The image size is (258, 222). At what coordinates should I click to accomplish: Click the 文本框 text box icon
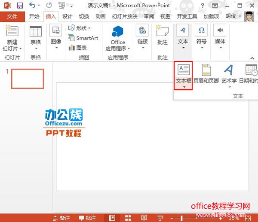coord(184,70)
